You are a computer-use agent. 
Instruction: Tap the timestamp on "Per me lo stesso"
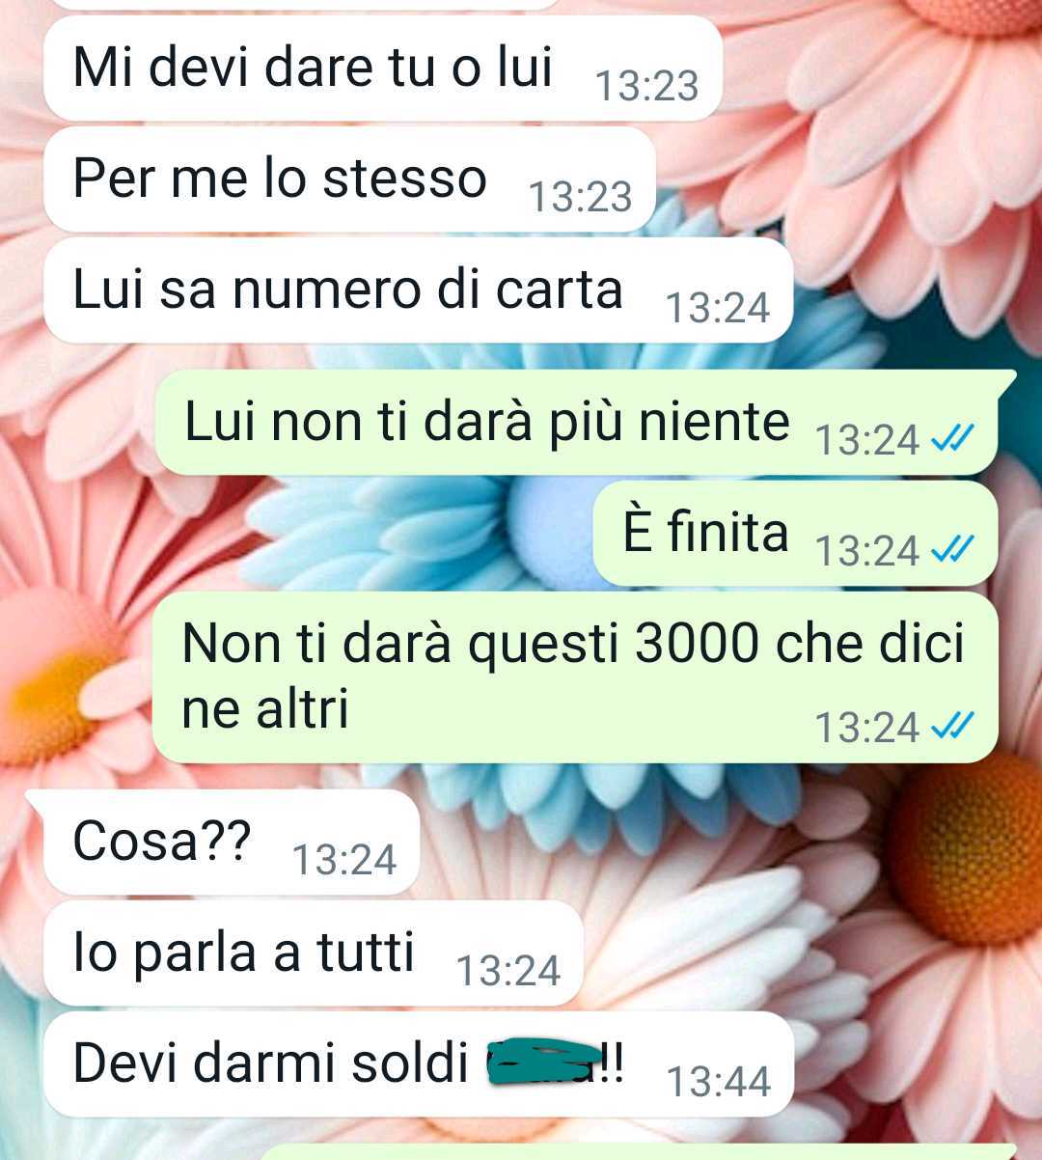click(581, 197)
